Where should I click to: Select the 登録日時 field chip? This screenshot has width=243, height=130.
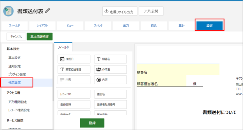[74, 104]
